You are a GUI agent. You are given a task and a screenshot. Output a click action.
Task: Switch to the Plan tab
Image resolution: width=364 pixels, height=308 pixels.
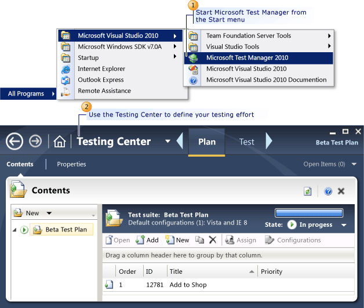[206, 142]
